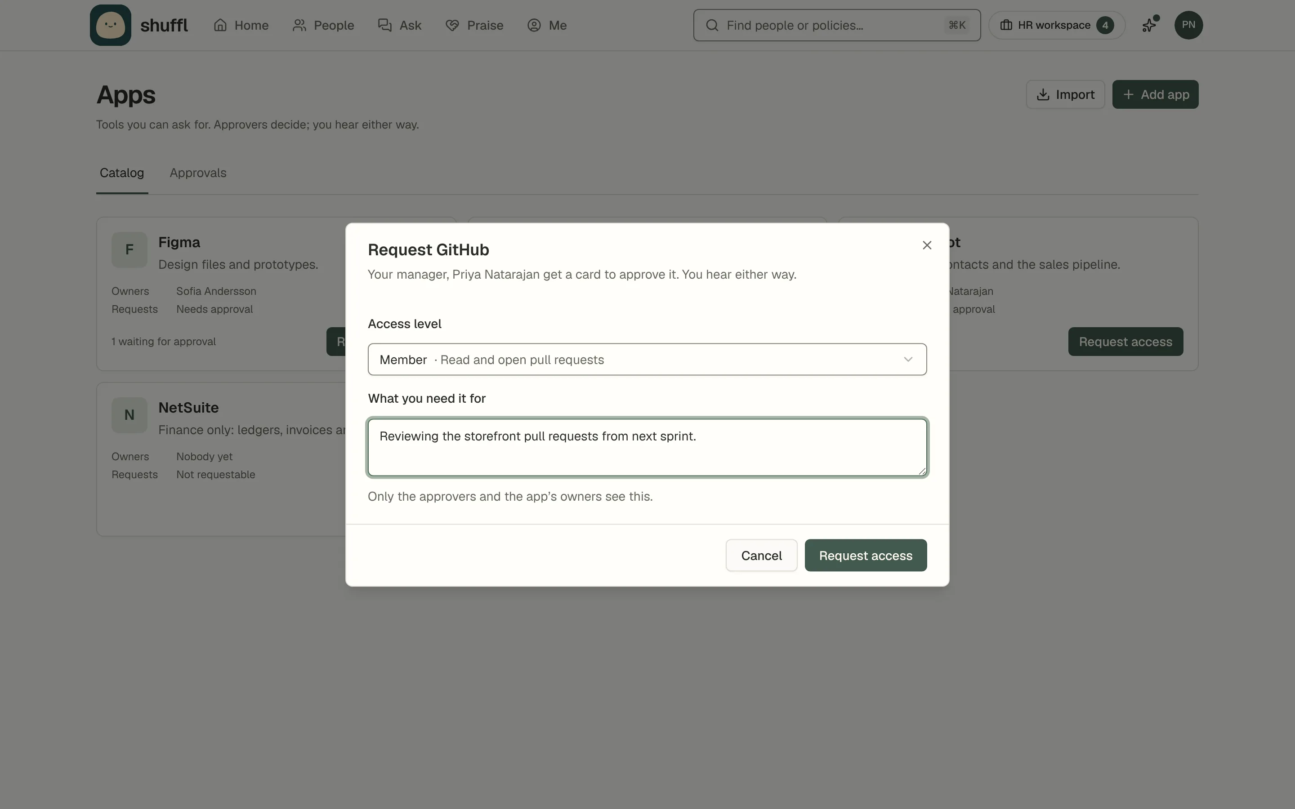Click the NetSuite N app icon

click(129, 415)
